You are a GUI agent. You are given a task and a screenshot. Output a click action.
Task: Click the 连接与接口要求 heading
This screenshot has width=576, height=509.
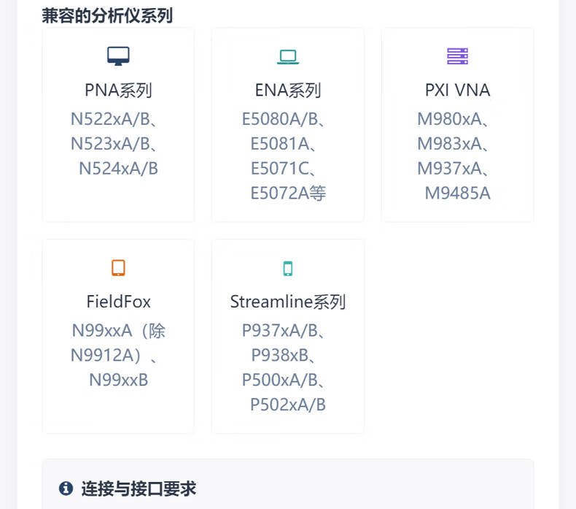click(x=139, y=489)
